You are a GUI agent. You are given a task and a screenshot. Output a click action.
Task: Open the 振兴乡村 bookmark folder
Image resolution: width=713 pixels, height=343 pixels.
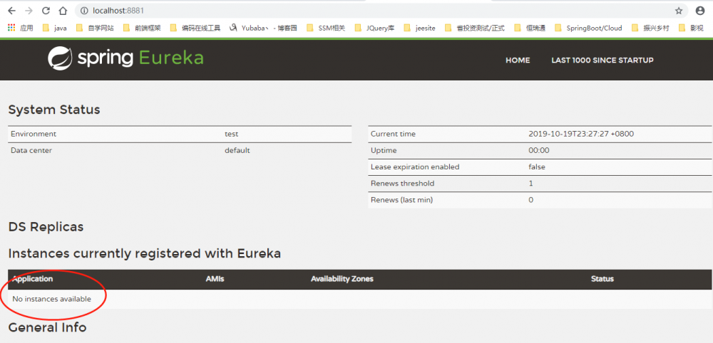[650, 28]
